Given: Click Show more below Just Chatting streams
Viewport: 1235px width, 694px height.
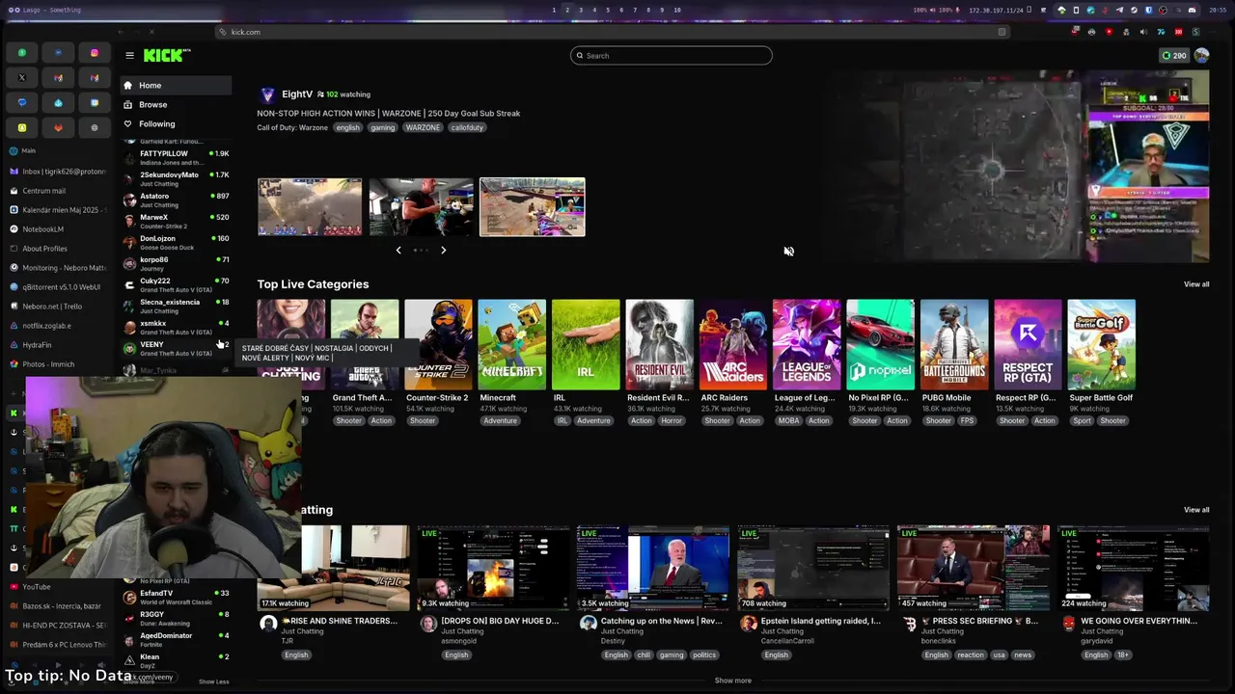Looking at the screenshot, I should (733, 681).
